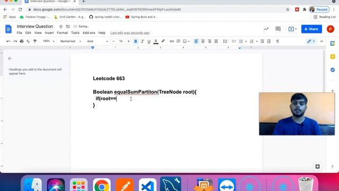The height and width of the screenshot is (191, 339).
Task: Click Clear formatting icon
Action: point(278,41)
